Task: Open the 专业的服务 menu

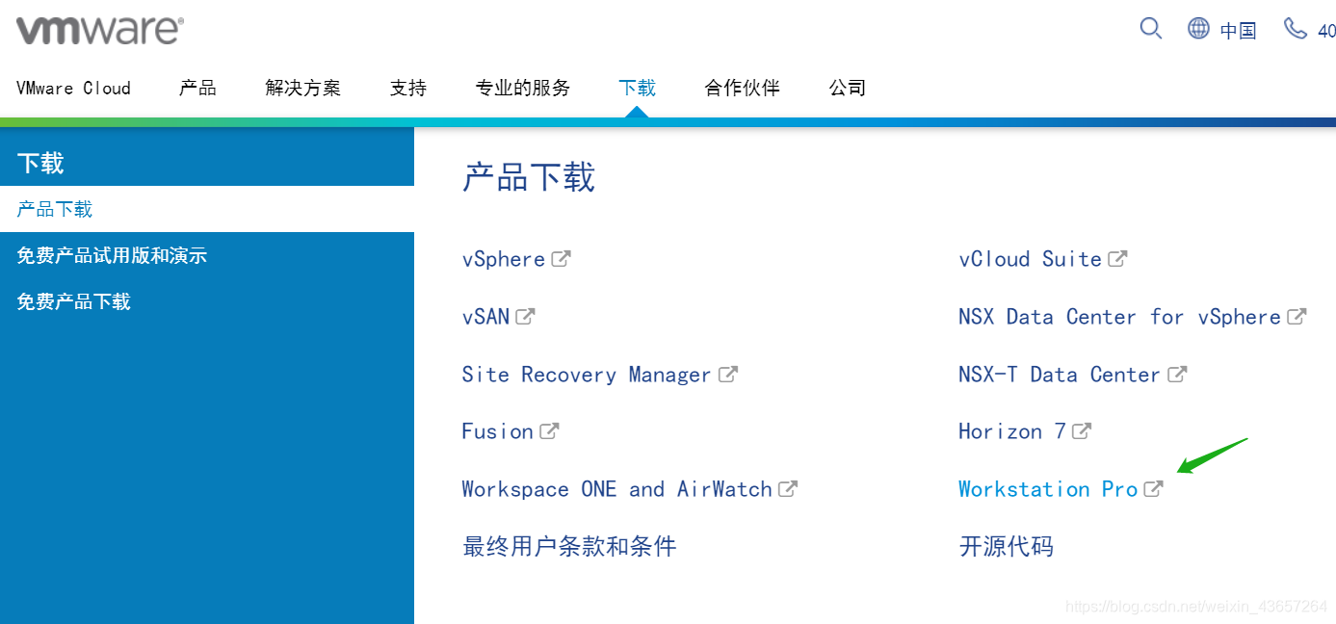Action: pyautogui.click(x=523, y=88)
